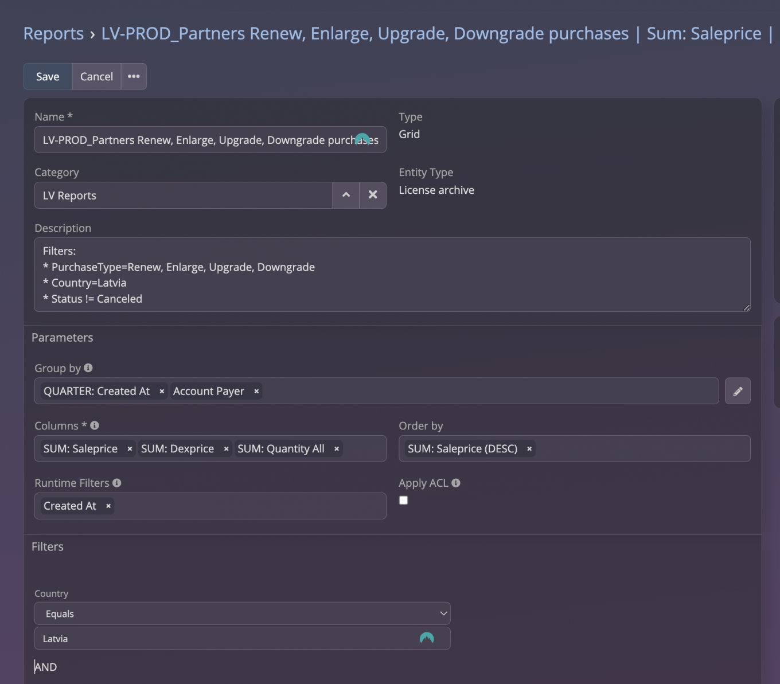Remove SUM: Quantity All column tag

pos(337,449)
